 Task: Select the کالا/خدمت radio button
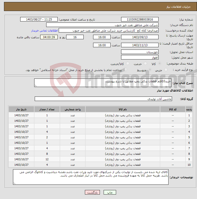pyautogui.click(x=128, y=63)
